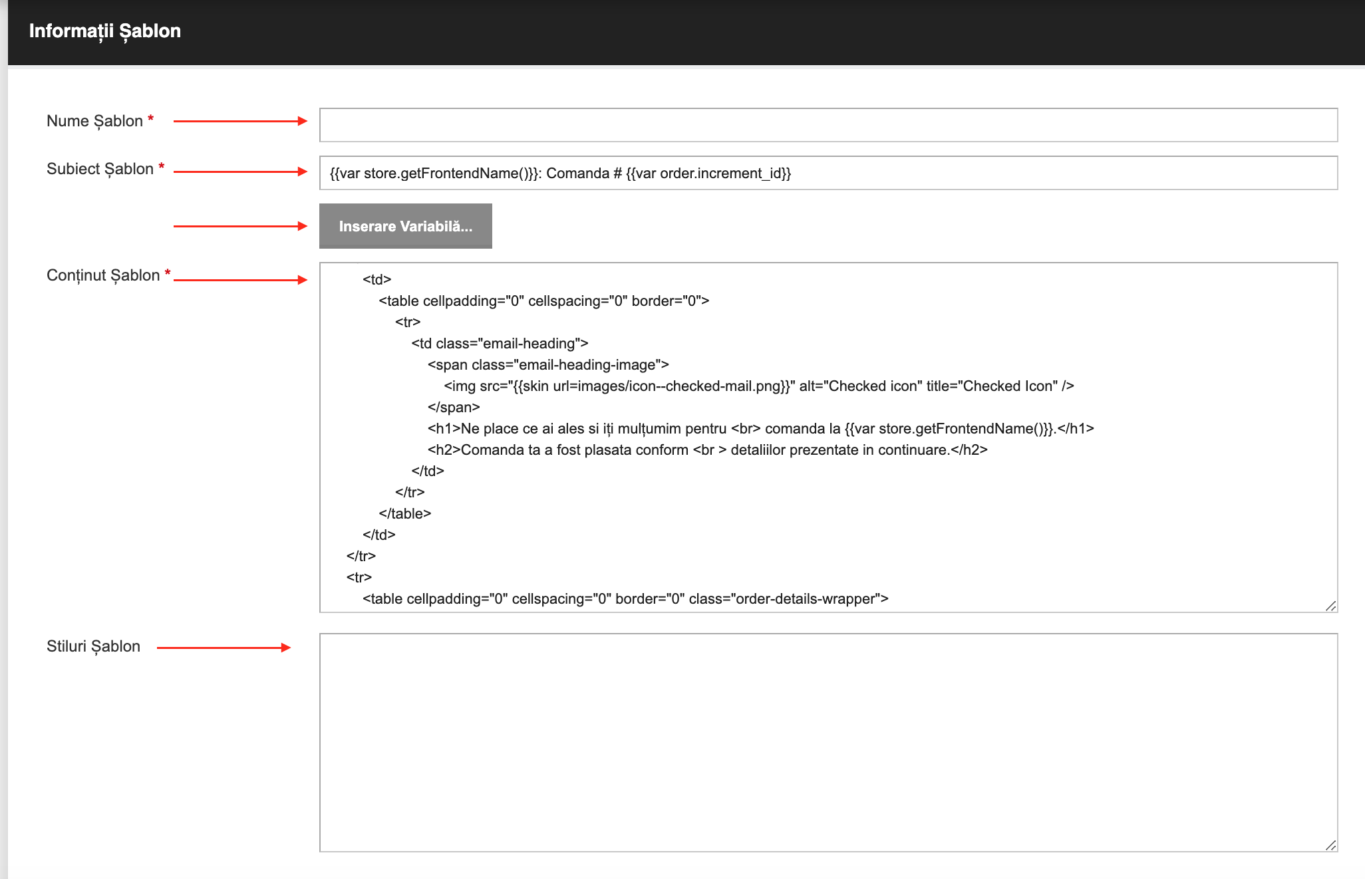Click the Informații Șablon heading
Screen dimensions: 1365x879
tap(105, 31)
